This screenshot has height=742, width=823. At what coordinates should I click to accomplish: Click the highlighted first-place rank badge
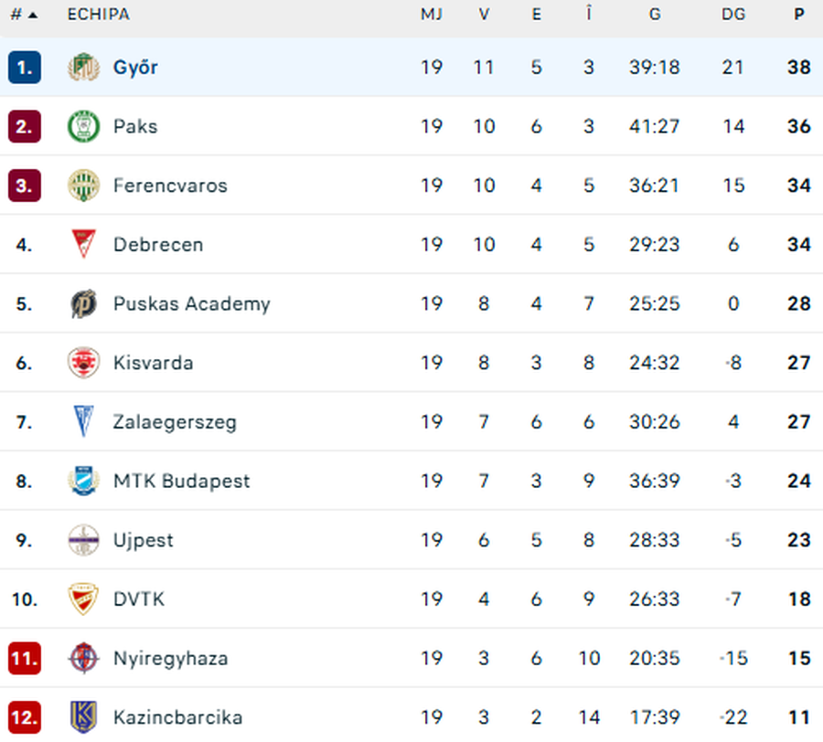pyautogui.click(x=25, y=67)
